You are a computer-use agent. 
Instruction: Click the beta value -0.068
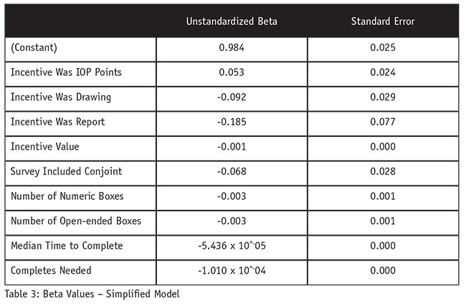click(x=232, y=171)
